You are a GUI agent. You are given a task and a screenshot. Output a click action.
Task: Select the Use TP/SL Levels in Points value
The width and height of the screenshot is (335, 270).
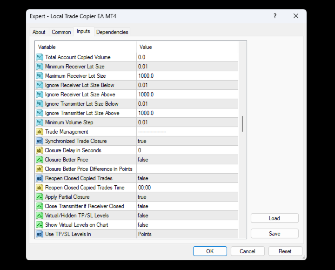pyautogui.click(x=188, y=234)
